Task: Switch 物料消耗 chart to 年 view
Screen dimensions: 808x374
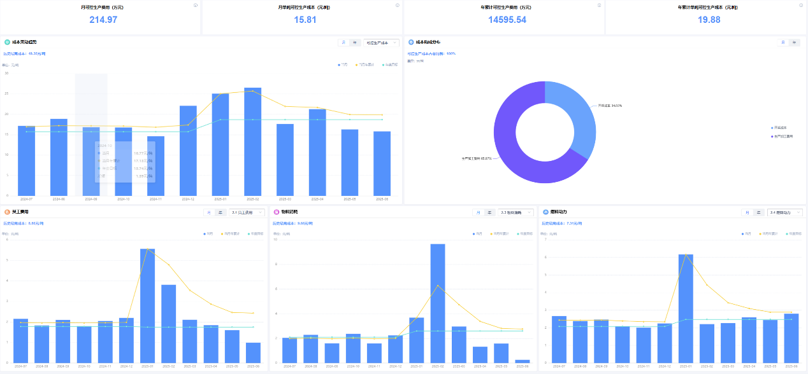Action: pyautogui.click(x=490, y=212)
